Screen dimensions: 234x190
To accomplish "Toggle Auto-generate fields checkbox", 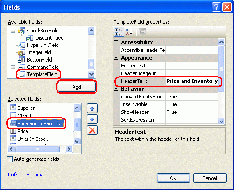I will click(10, 159).
